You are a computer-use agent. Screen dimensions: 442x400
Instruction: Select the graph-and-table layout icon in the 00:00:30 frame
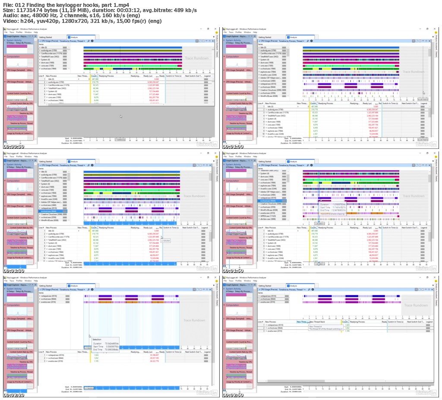click(x=197, y=41)
